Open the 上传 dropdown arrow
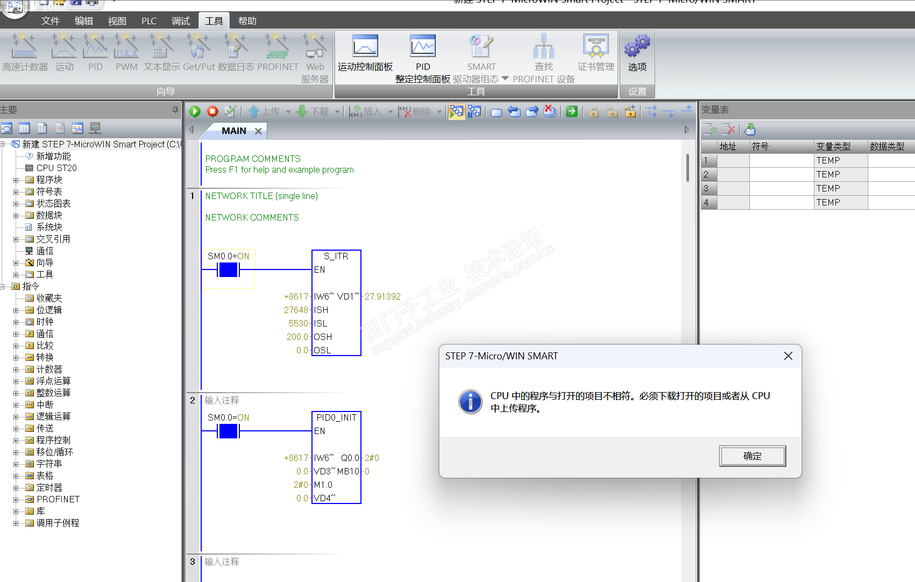The image size is (915, 582). [288, 112]
